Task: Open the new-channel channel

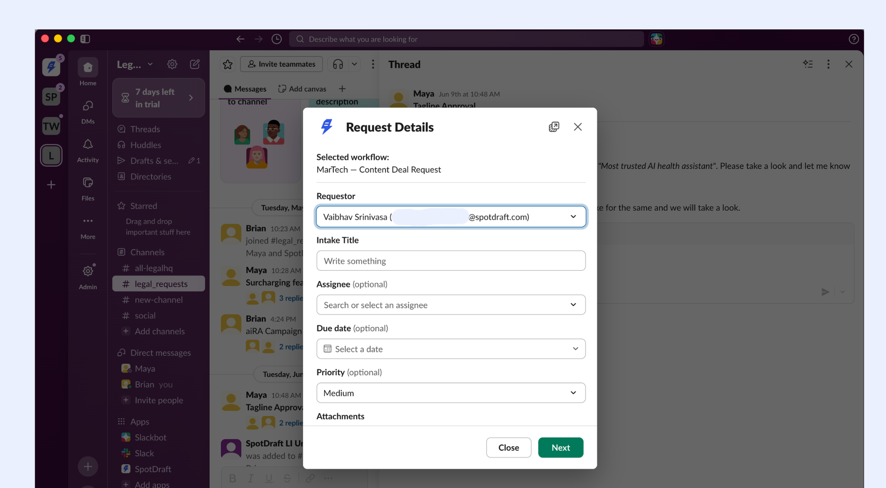Action: coord(158,300)
